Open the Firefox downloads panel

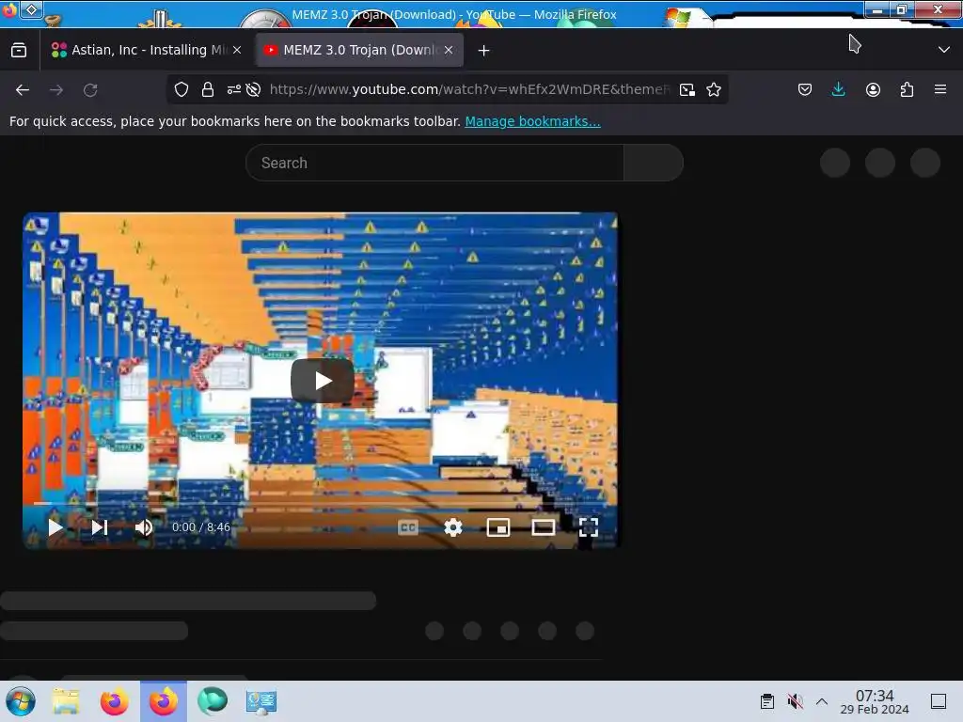838,89
